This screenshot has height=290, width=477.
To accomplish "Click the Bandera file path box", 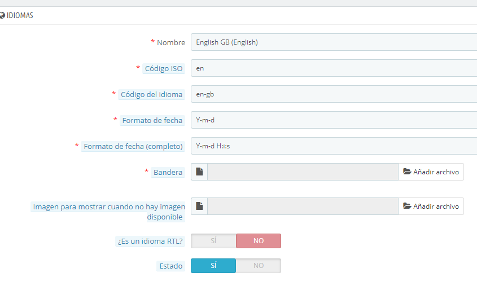I will point(303,172).
